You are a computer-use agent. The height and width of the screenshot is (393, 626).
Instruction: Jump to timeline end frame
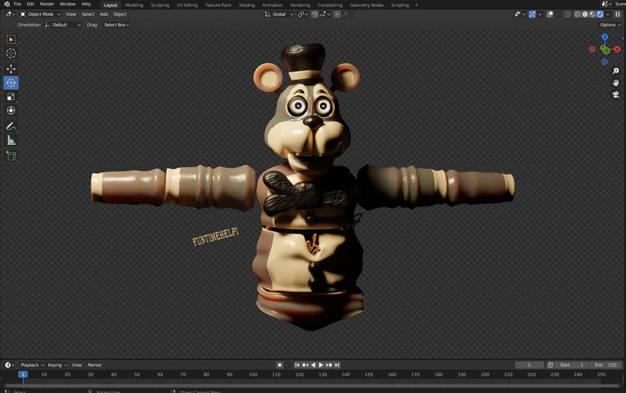(337, 365)
